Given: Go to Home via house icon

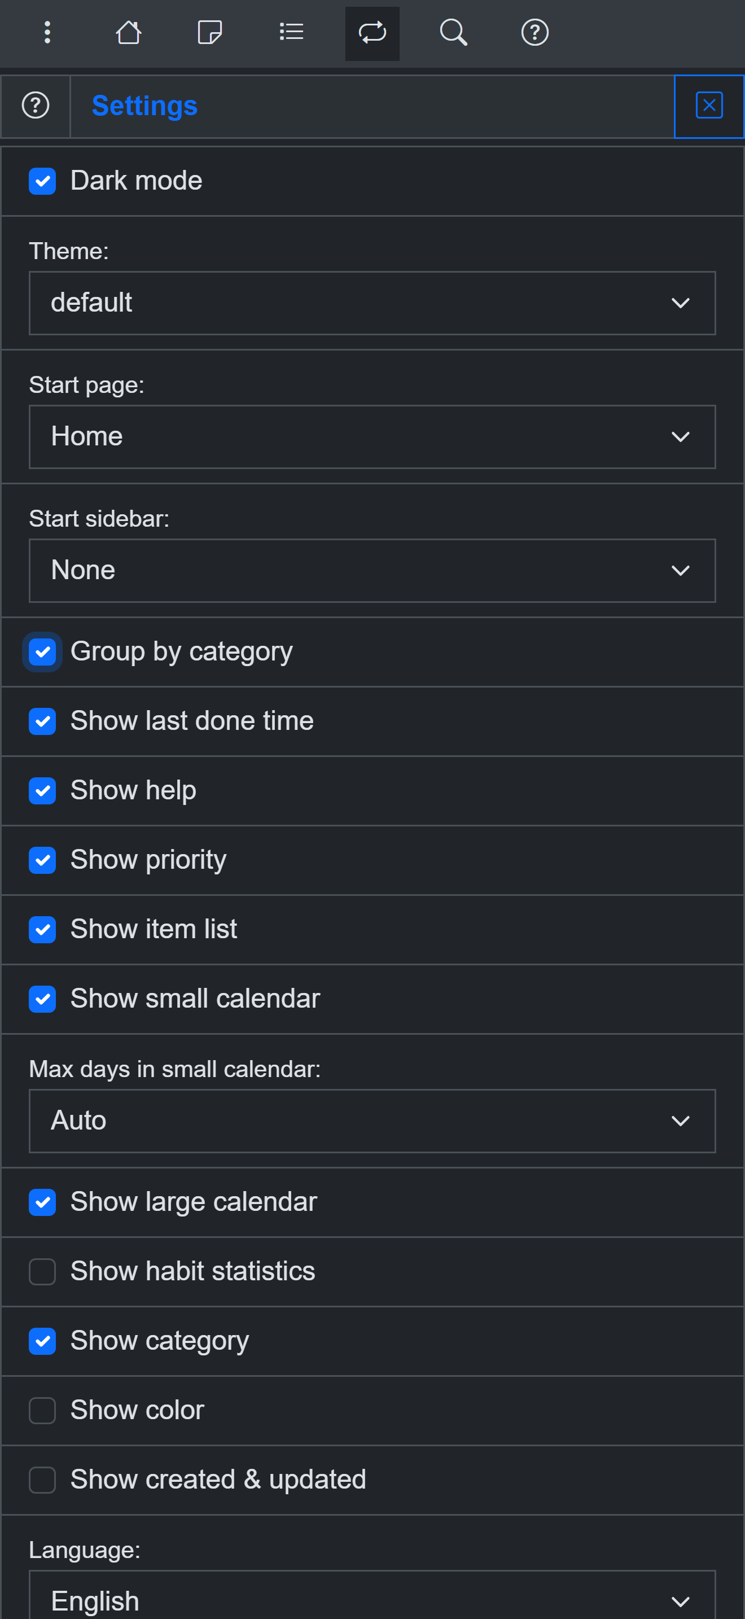Looking at the screenshot, I should [128, 33].
